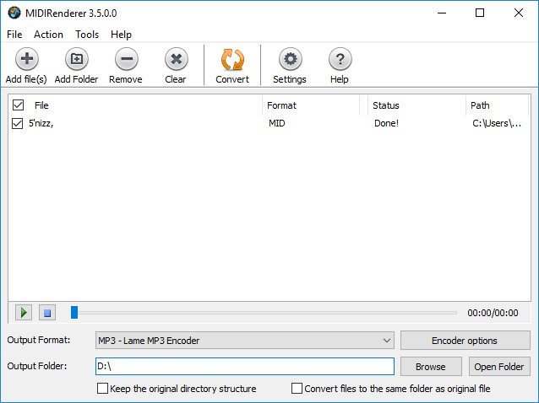Start conversion with the Convert icon
Screen dimensions: 539x403
232,60
